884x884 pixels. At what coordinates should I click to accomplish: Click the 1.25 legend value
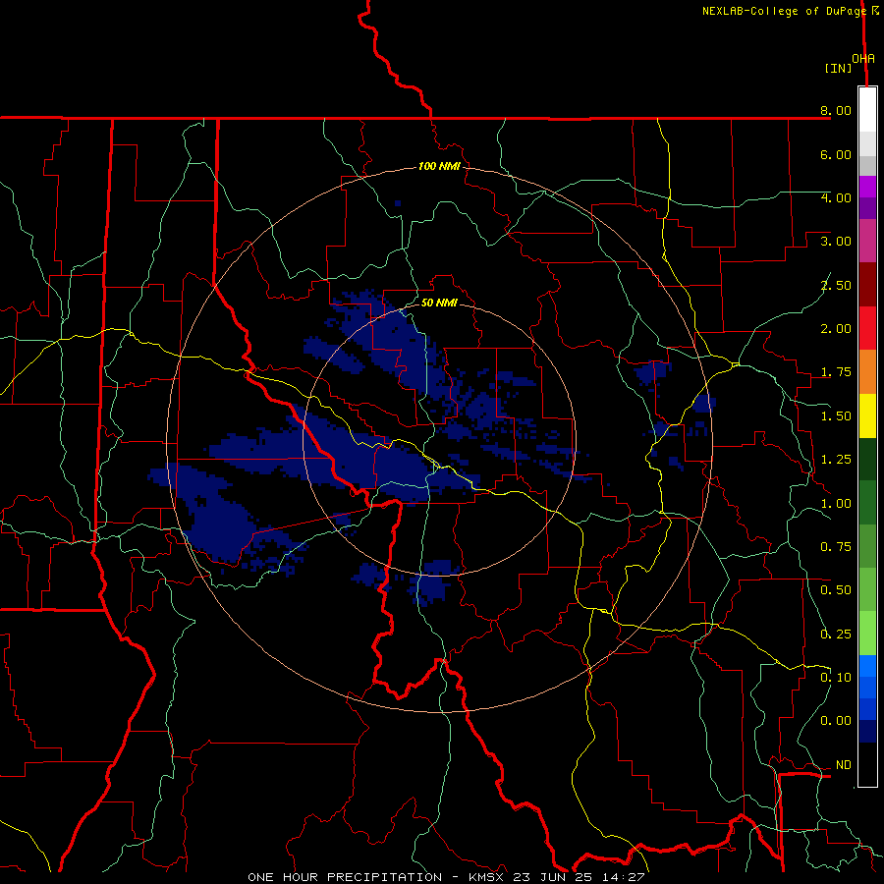[x=836, y=460]
